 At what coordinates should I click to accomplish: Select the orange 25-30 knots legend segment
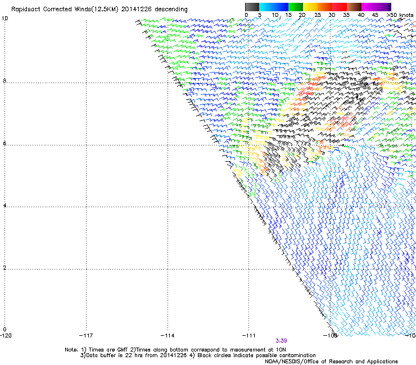tap(325, 7)
